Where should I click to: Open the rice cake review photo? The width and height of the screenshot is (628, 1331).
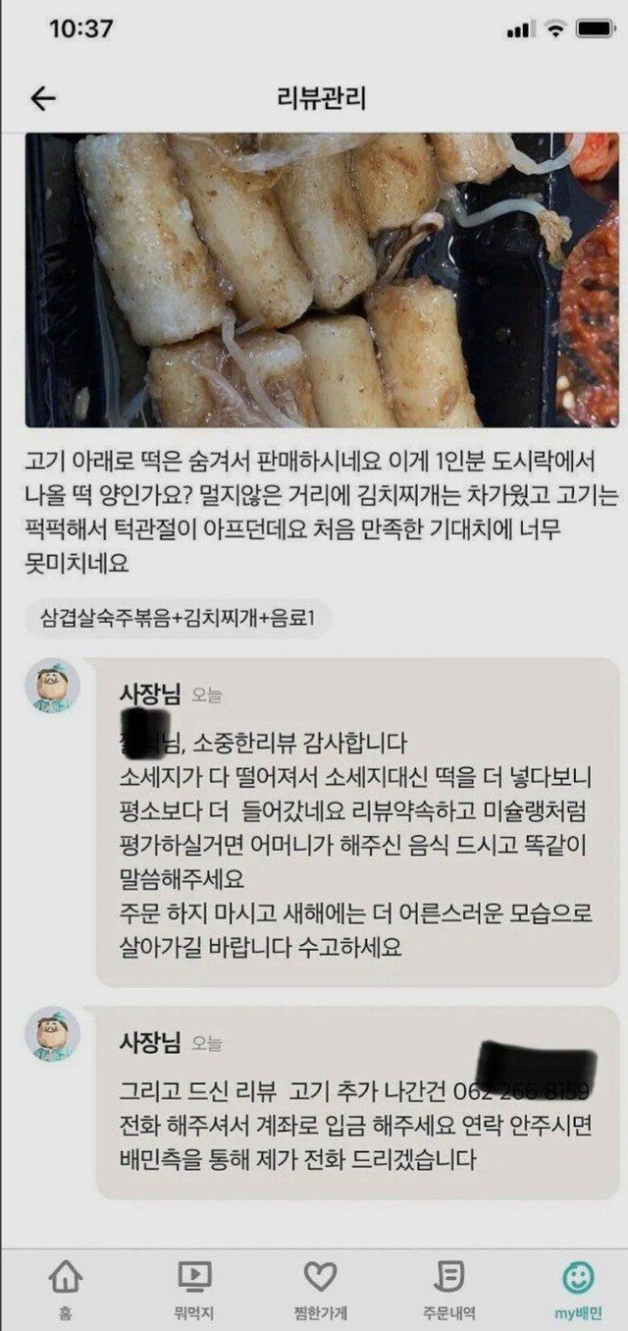(322, 279)
